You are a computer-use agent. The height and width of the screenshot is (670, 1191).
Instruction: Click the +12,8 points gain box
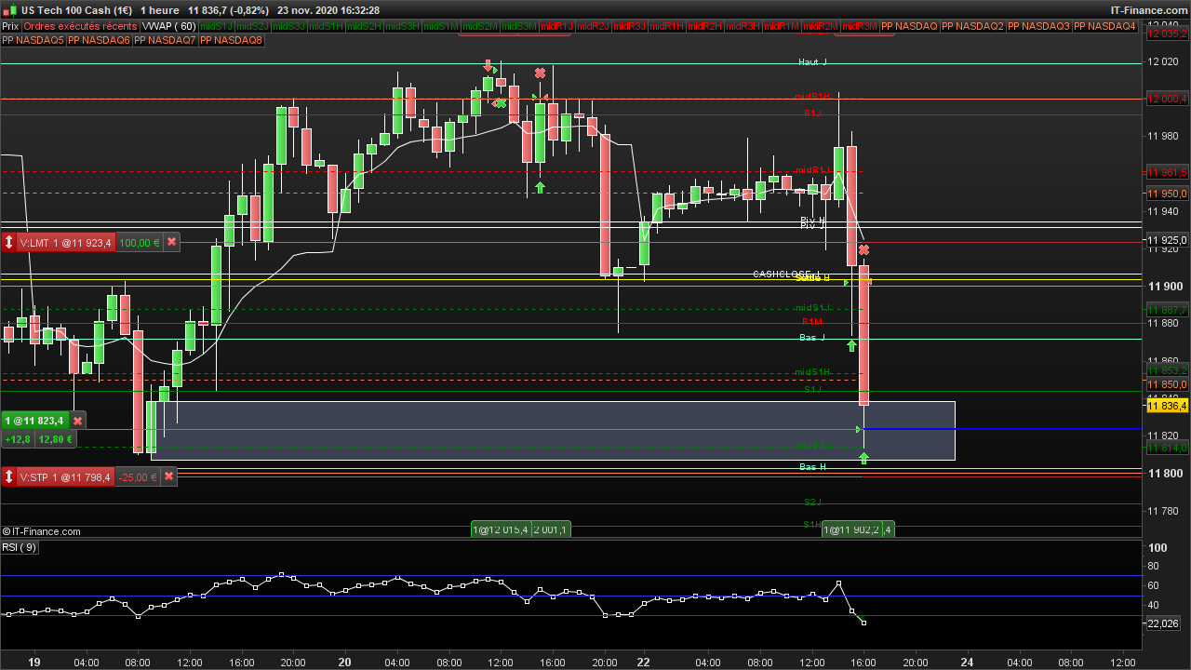17,439
